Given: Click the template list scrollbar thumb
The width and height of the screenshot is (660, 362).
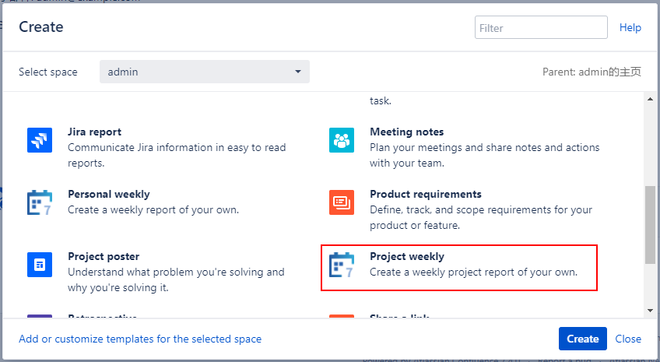Looking at the screenshot, I should (651, 224).
